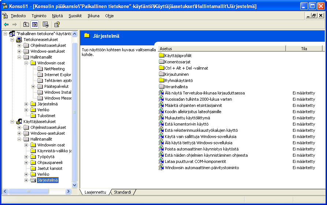Click the Kirjautuminen folder icon in the list
Image resolution: width=327 pixels, height=205 pixels.
161,74
